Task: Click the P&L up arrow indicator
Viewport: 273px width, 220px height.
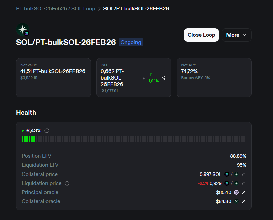Action: [151, 74]
